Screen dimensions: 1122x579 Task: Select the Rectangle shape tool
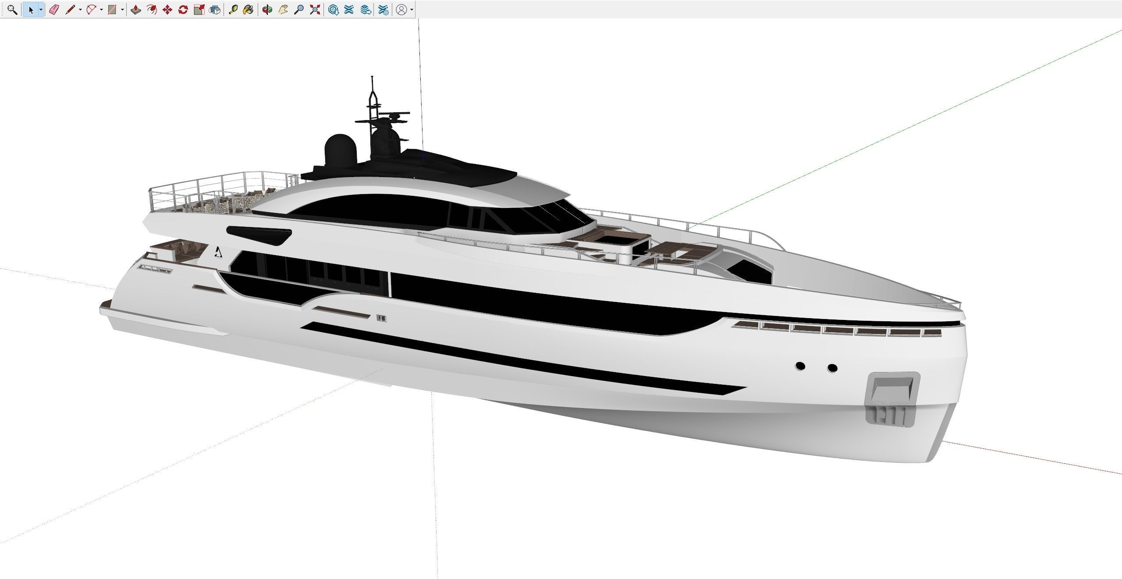[112, 10]
